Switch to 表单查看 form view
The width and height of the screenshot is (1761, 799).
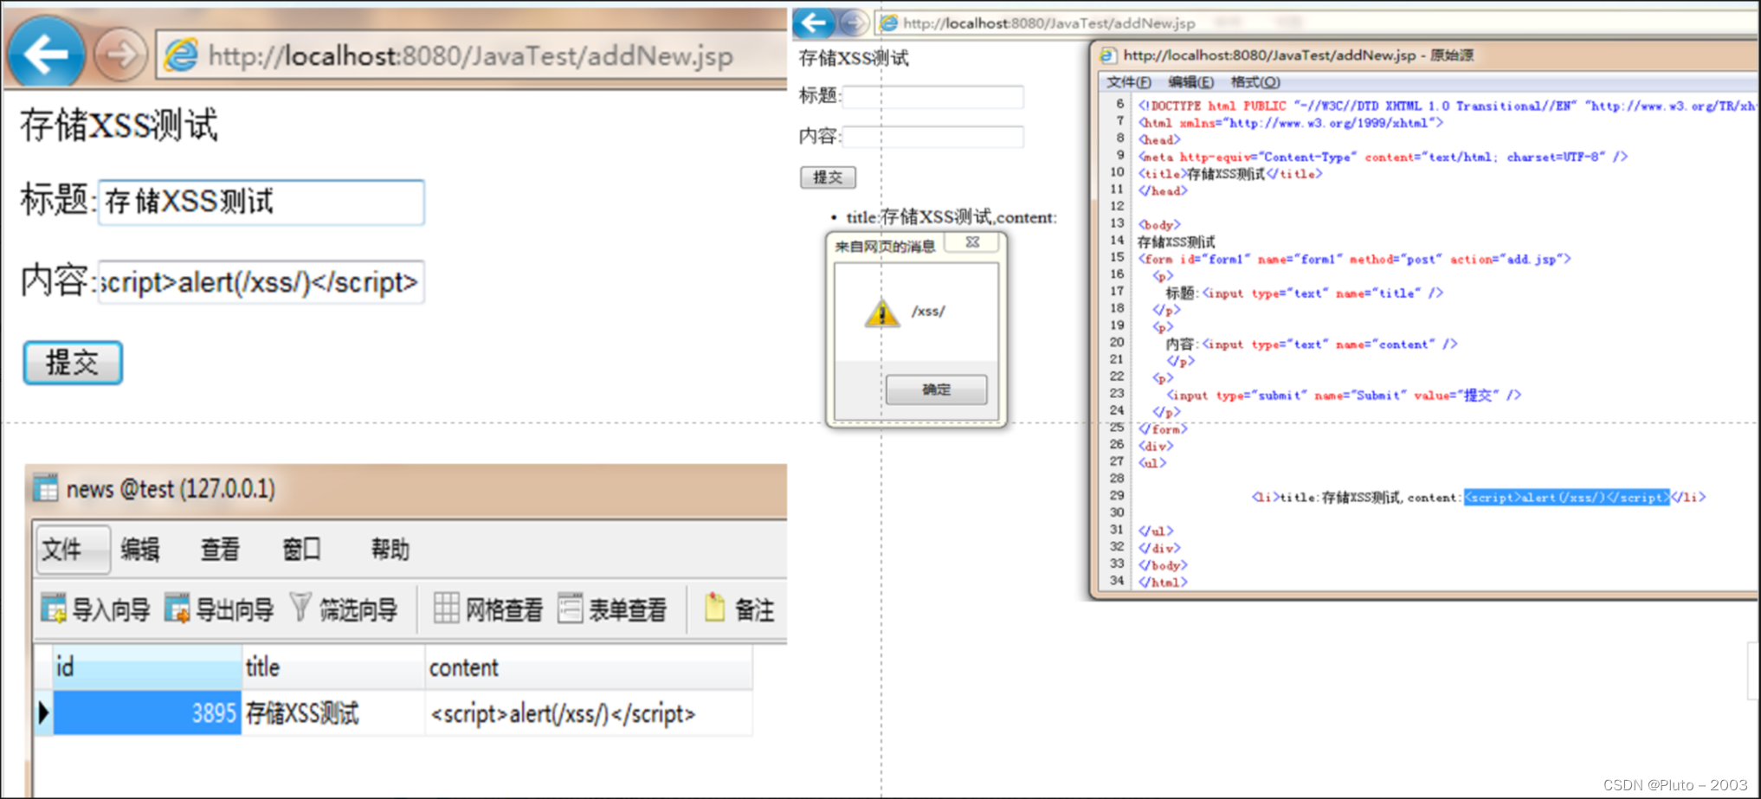(x=612, y=609)
